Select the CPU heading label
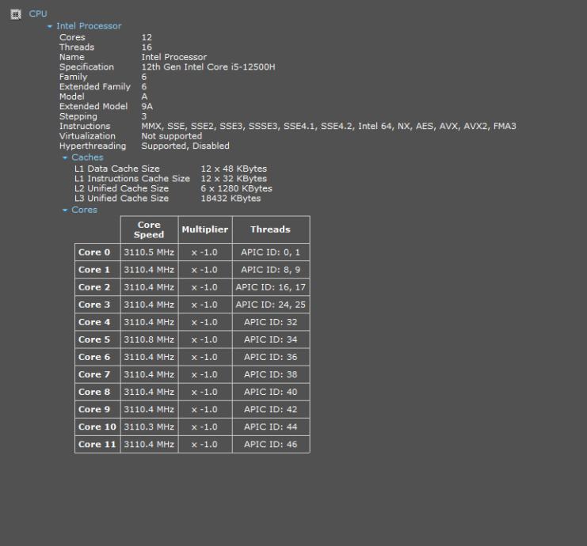 [x=38, y=14]
